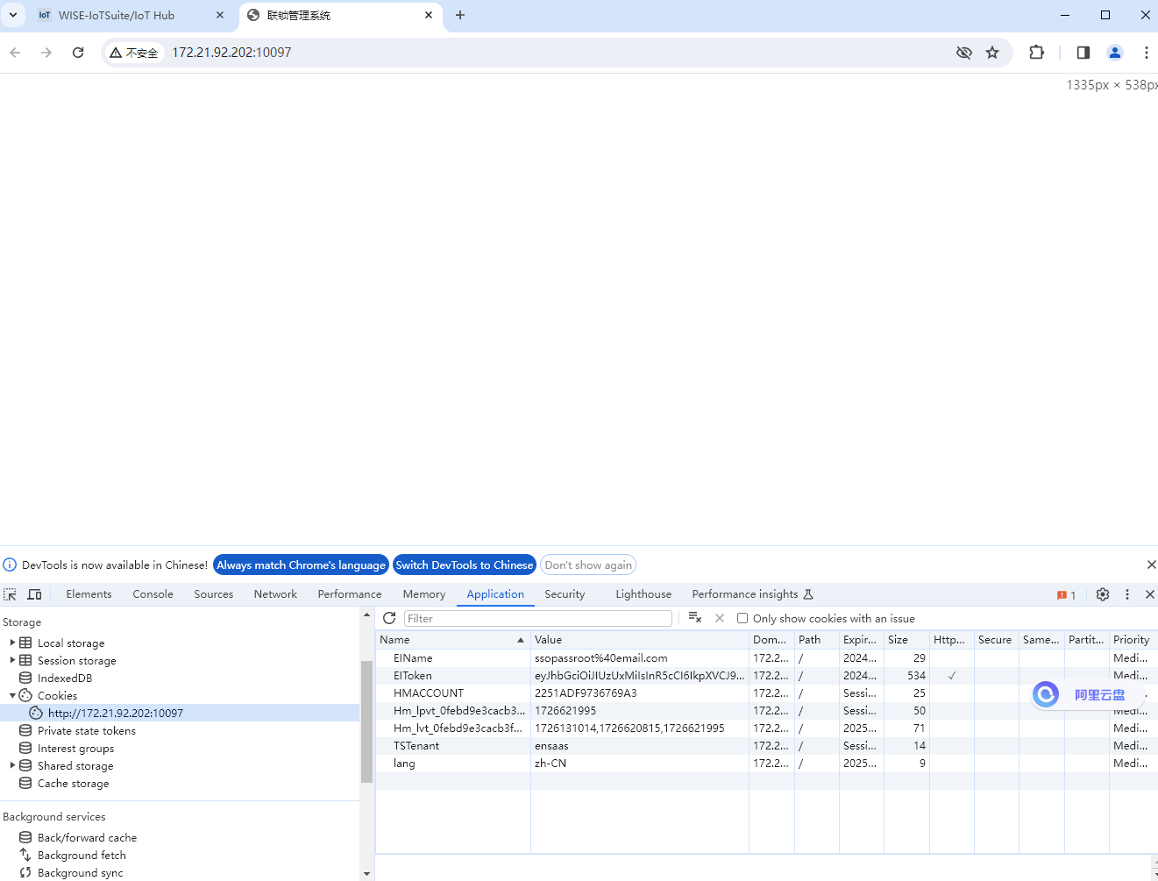1158x881 pixels.
Task: Toggle the device toolbar icon
Action: pyautogui.click(x=34, y=594)
